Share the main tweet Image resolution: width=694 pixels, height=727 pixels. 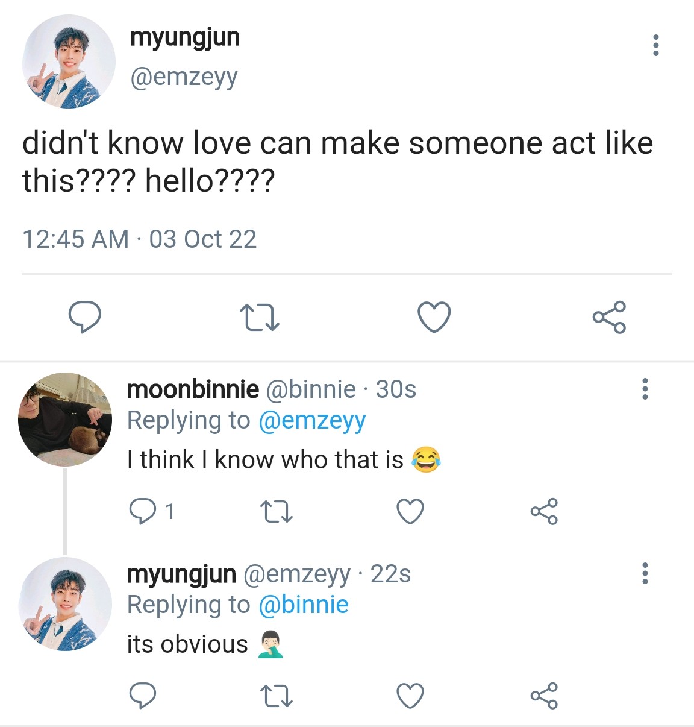(609, 317)
